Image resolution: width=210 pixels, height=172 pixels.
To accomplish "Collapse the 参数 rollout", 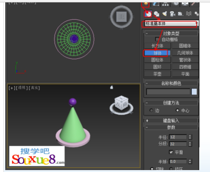I will pos(171,128).
